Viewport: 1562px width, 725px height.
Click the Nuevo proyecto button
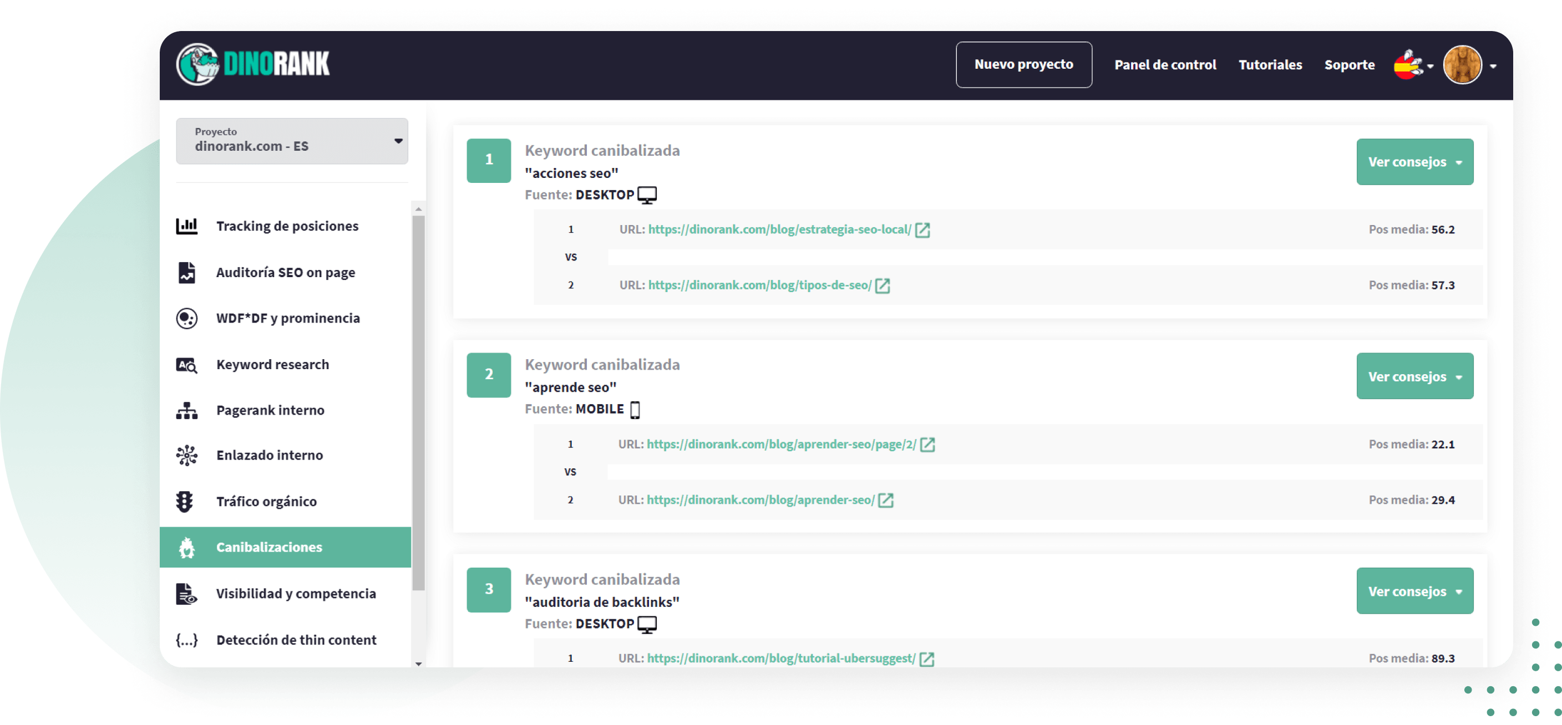1023,65
